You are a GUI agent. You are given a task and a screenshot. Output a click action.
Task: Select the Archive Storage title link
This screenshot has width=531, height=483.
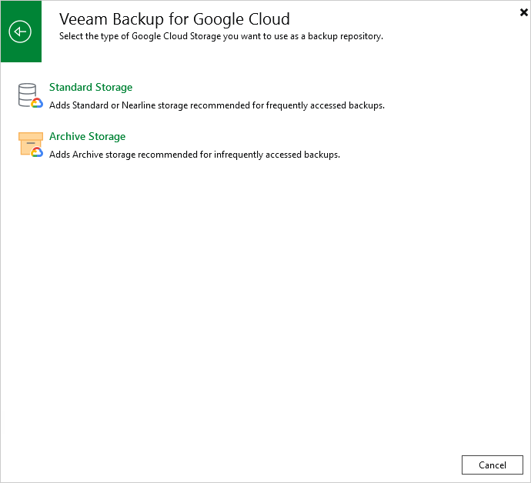[88, 136]
